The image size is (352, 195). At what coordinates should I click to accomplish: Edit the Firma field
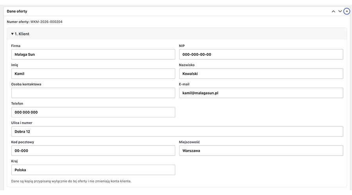(93, 54)
